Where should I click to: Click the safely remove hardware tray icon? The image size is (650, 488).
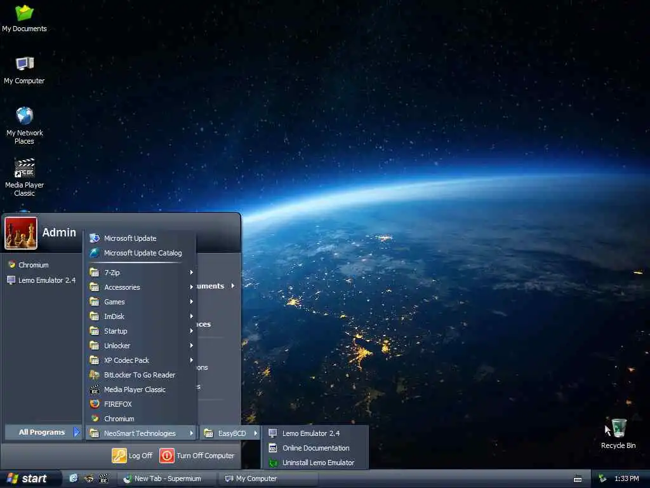602,478
